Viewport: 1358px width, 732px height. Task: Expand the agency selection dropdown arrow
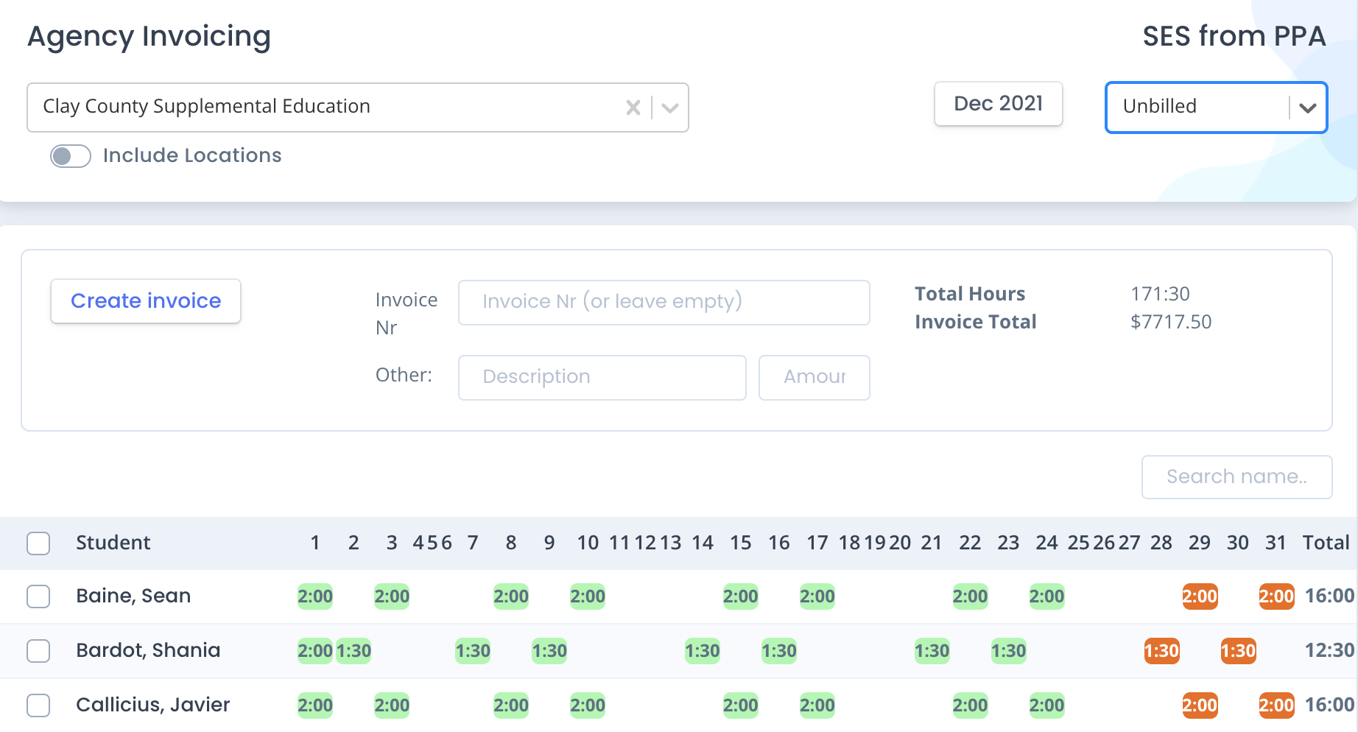669,108
